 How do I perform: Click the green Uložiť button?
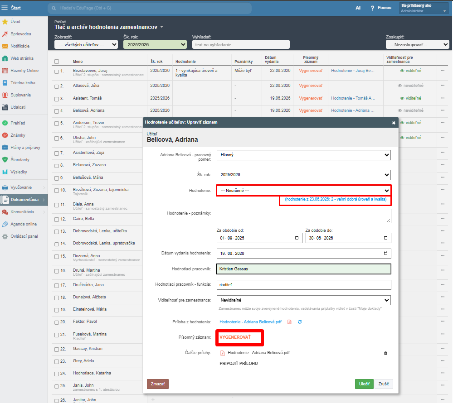point(364,384)
